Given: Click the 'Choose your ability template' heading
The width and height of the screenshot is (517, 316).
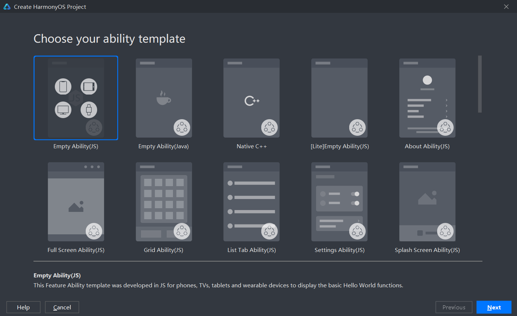Looking at the screenshot, I should coord(110,39).
